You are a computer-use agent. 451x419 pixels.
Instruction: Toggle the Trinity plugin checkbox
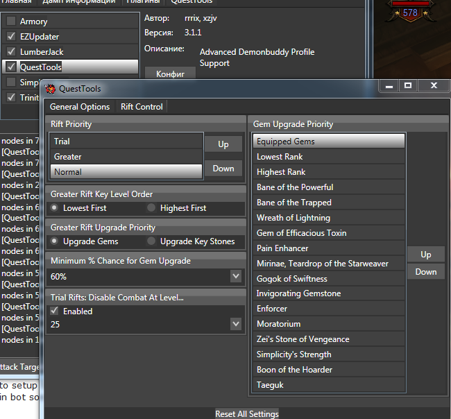(x=11, y=97)
